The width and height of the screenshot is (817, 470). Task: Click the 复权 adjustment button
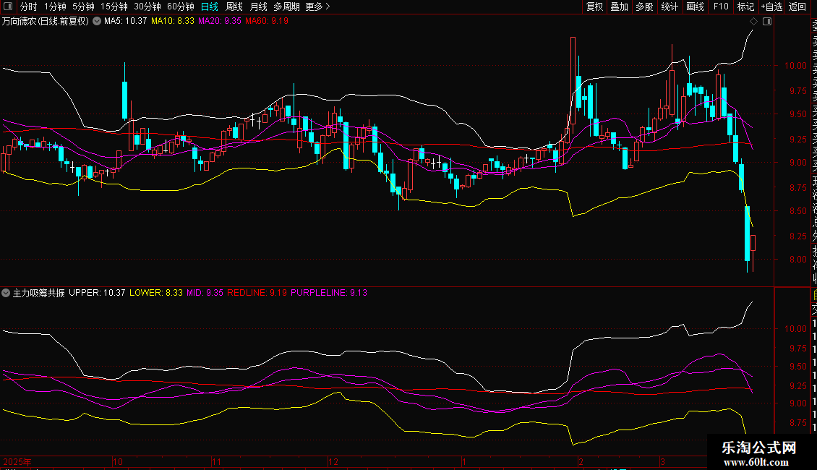(x=594, y=7)
